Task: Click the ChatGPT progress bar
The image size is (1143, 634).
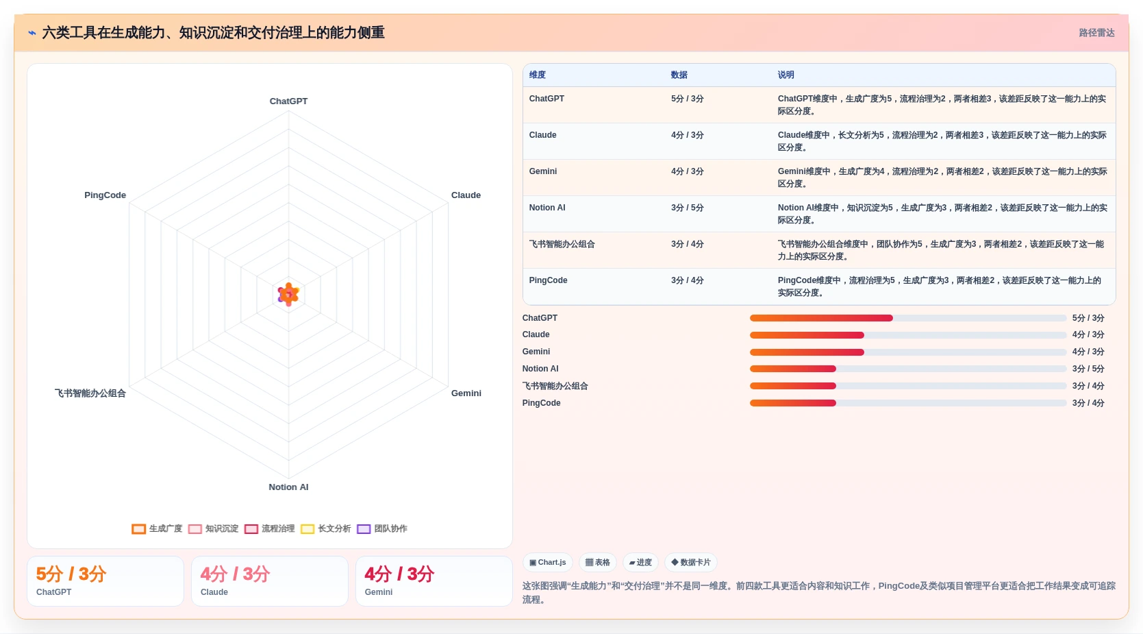Action: point(908,318)
